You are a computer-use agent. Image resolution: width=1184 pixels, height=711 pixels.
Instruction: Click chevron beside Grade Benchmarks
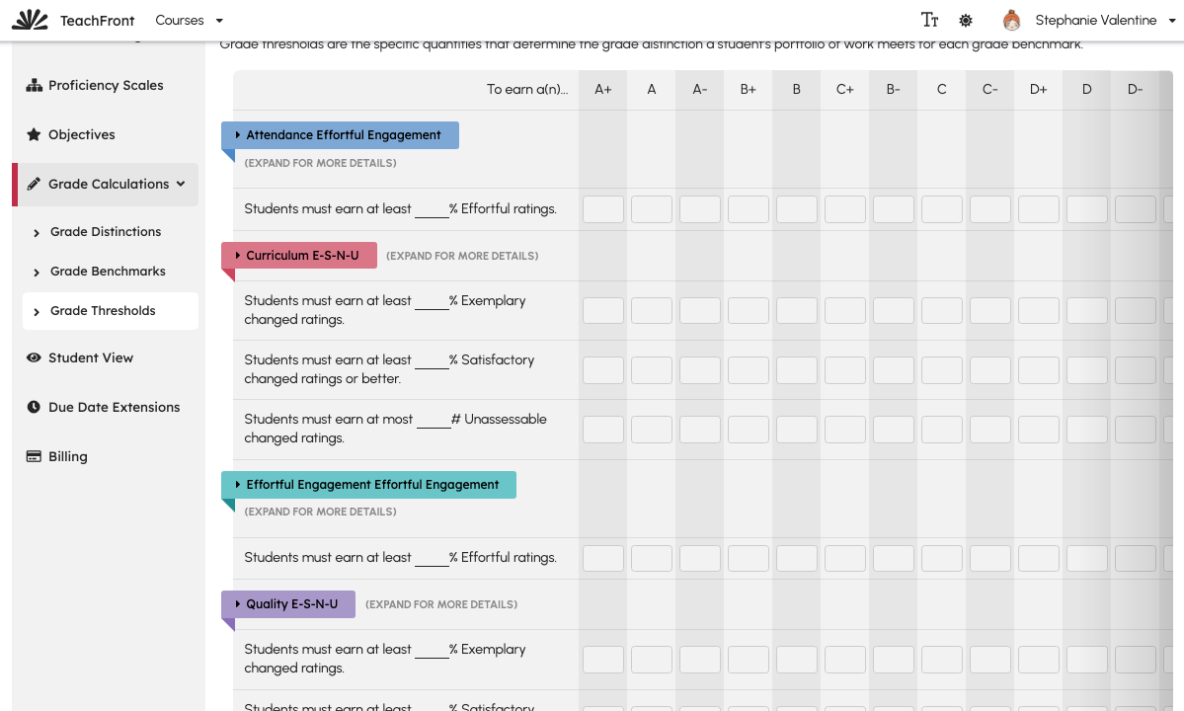(37, 272)
